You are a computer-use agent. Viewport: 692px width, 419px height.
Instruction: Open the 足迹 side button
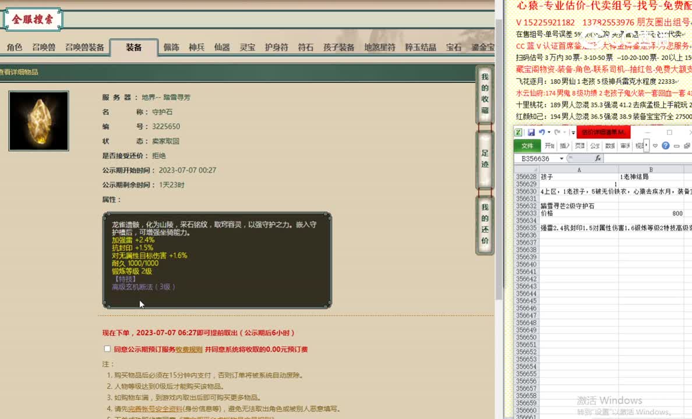click(485, 159)
